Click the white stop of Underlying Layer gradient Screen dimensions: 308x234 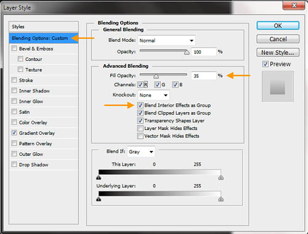(221, 199)
